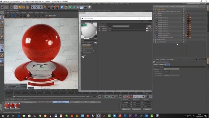Click the settings gear in Live Viewer toolbar
Image resolution: width=209 pixels, height=118 pixels.
6,16
